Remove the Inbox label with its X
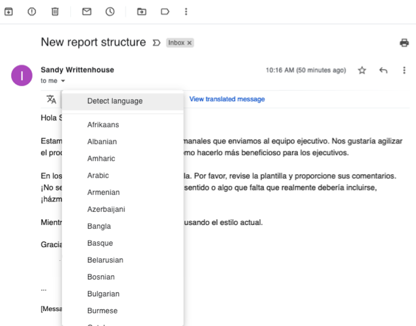Image resolution: width=416 pixels, height=326 pixels. click(x=190, y=43)
